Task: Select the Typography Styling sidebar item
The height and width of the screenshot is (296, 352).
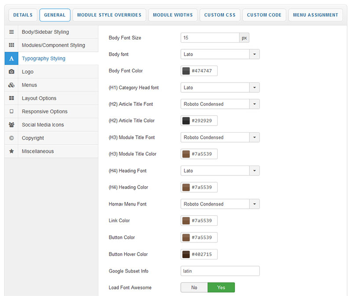Action: (x=44, y=58)
